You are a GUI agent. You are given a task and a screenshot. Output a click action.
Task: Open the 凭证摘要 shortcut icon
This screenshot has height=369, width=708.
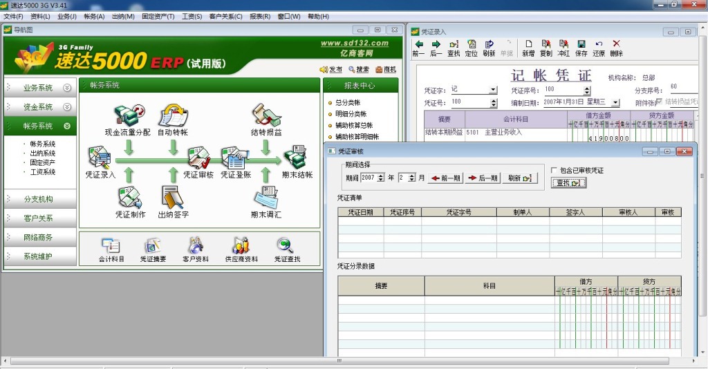(153, 246)
